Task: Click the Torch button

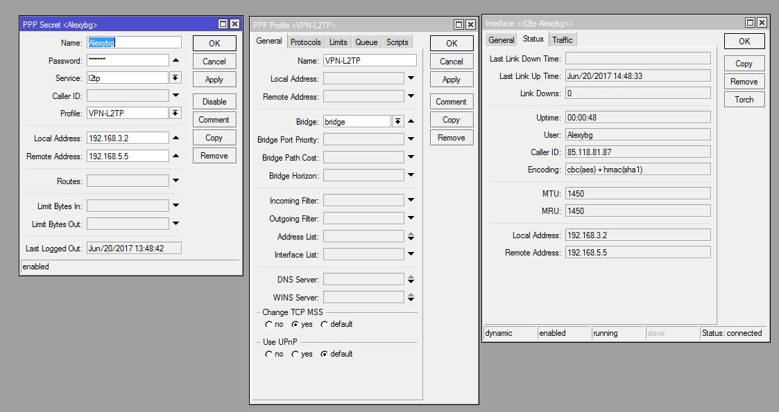Action: click(x=744, y=100)
